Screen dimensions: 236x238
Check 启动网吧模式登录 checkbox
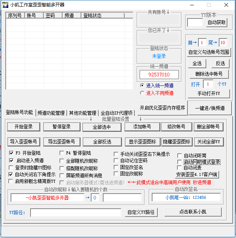(180, 162)
